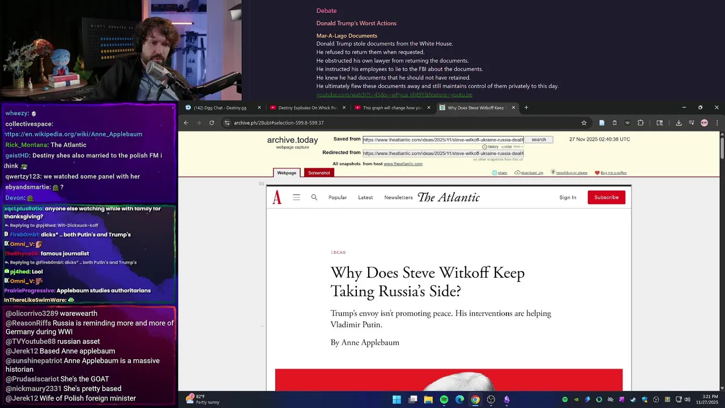Viewport: 725px width, 408px height.
Task: Click the Chrome taskbar icon
Action: (475, 399)
